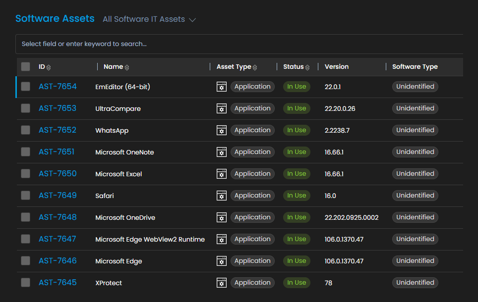Screen dimensions: 478x302
Task: Click version 2.2238.7 for WhatsApp
Action: [x=337, y=130]
